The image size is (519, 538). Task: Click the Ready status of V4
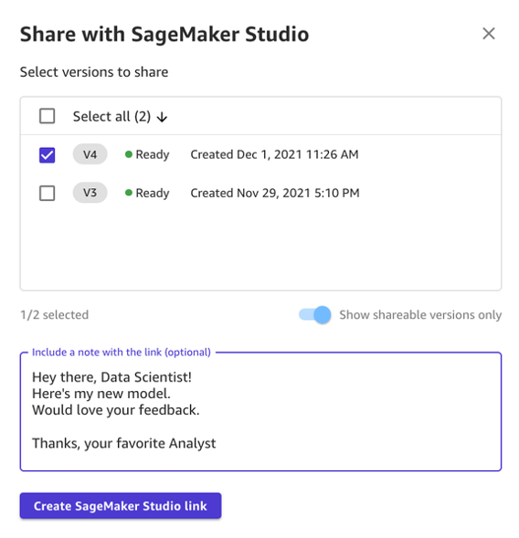coord(147,154)
